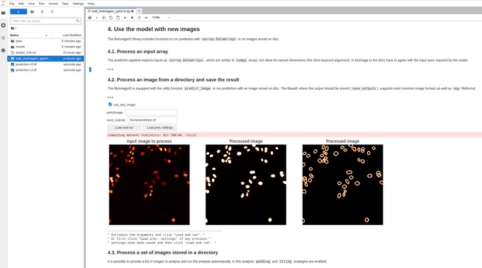The height and width of the screenshot is (268, 482).
Task: Copy the selected cell from toolbar
Action: click(111, 18)
